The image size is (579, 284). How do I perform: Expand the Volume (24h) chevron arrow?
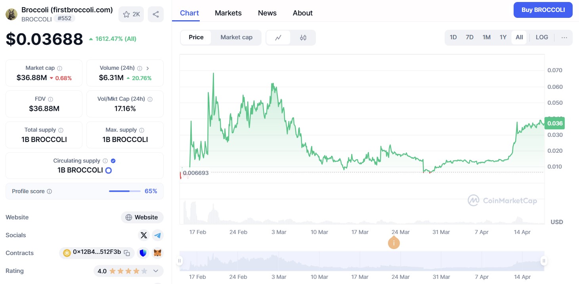[x=147, y=68]
